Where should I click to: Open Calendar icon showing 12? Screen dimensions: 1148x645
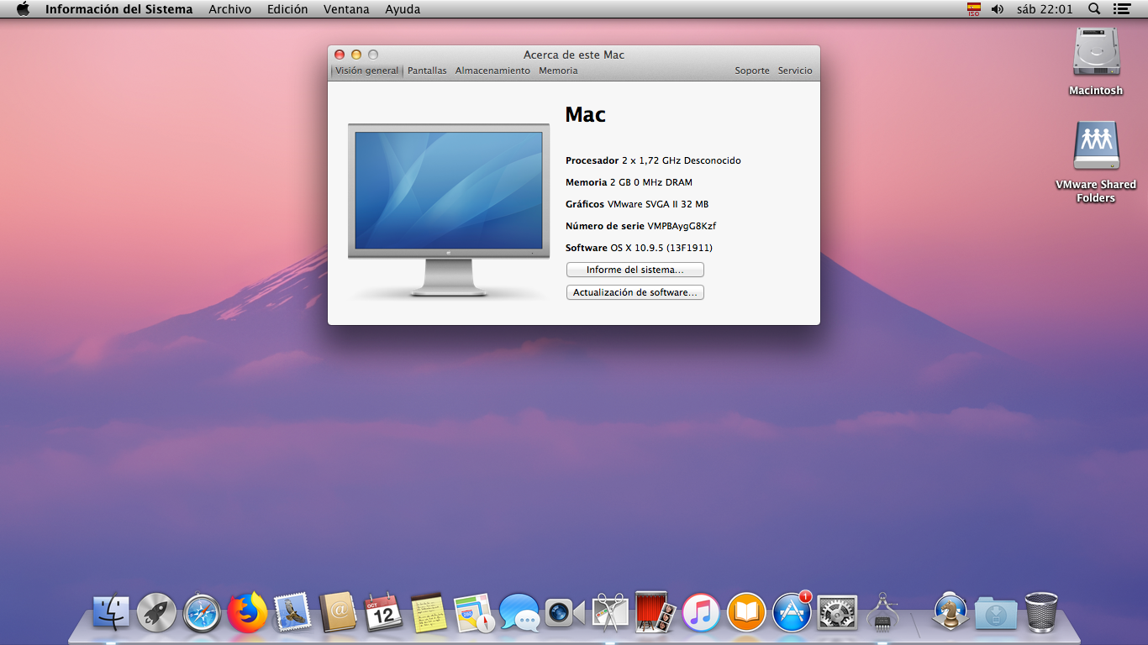point(383,612)
